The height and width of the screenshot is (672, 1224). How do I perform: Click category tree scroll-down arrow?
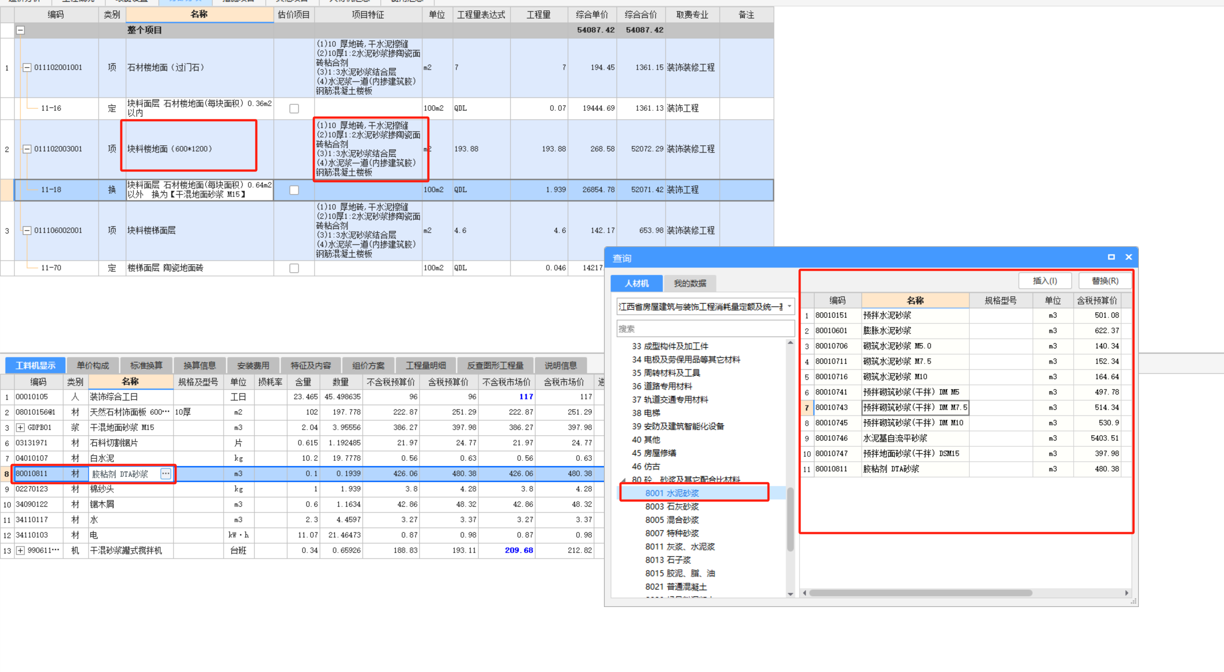coord(790,594)
